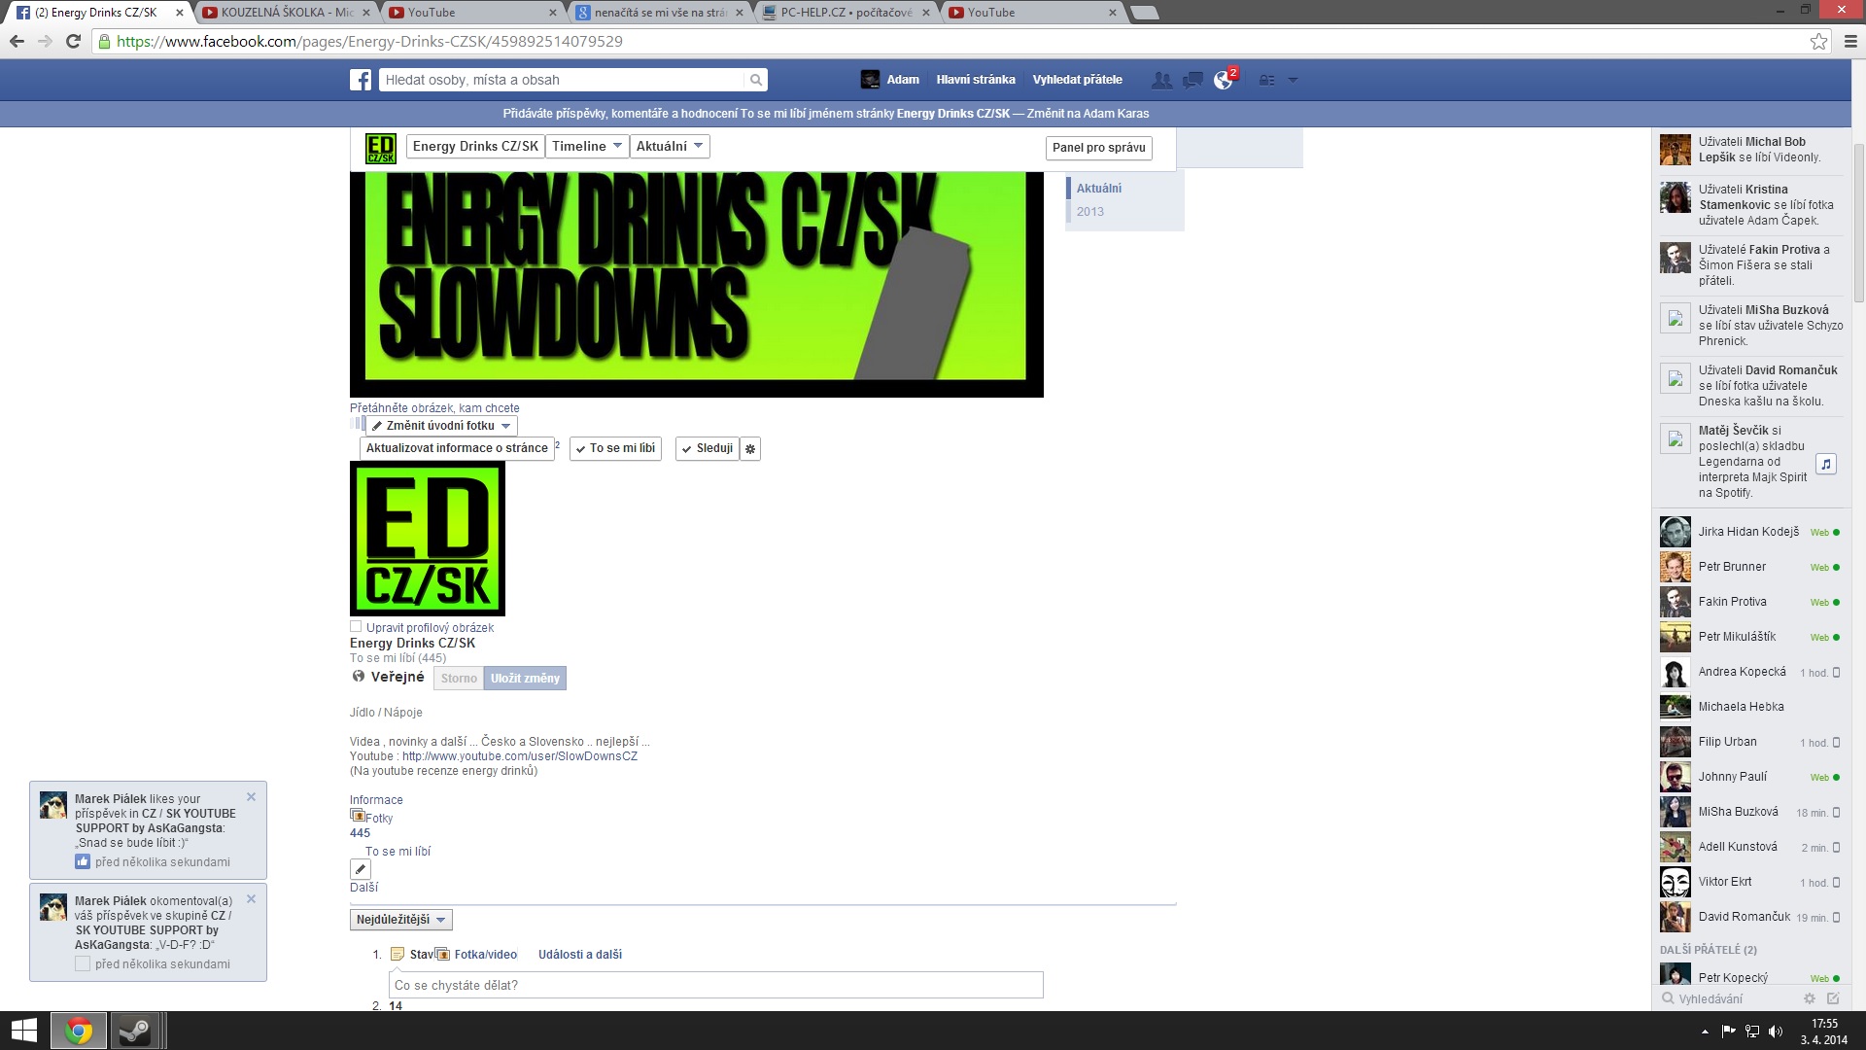The height and width of the screenshot is (1050, 1866).
Task: Click the search magnifier icon in Facebook search
Action: [x=755, y=80]
